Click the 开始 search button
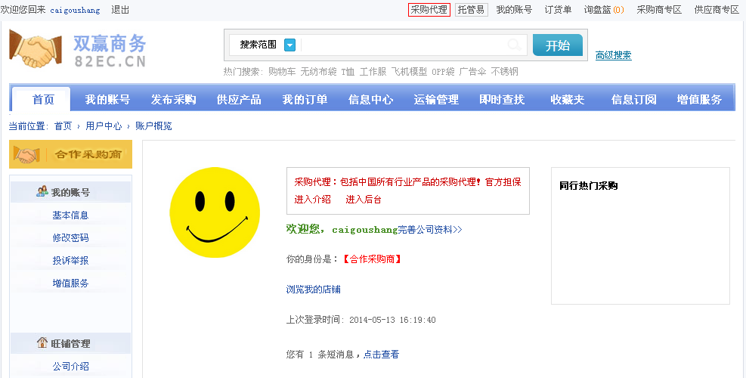Image resolution: width=746 pixels, height=378 pixels. [x=558, y=45]
